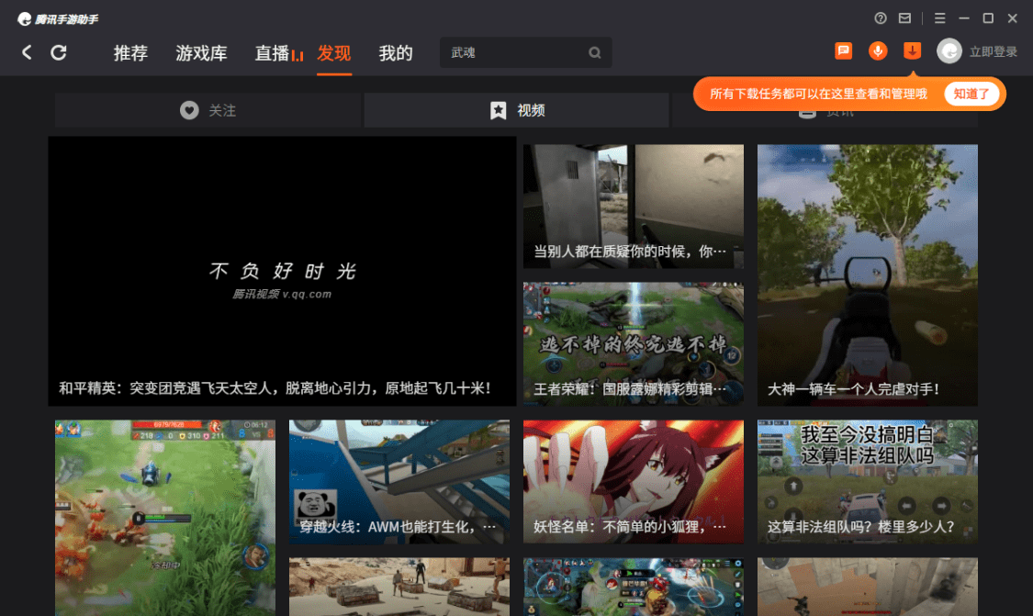1033x616 pixels.
Task: Open the hamburger menu icon
Action: [x=939, y=18]
